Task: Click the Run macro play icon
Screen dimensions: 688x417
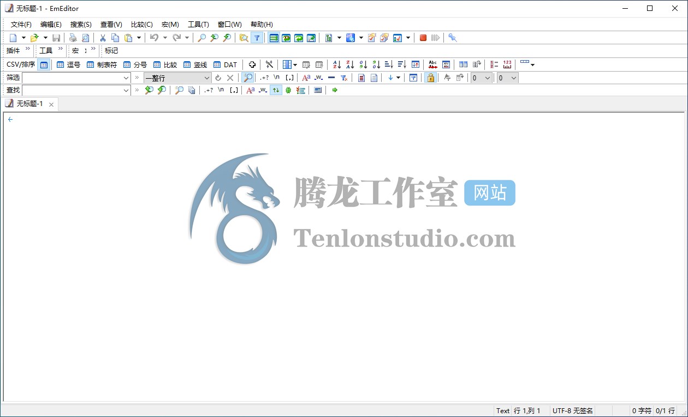Action: (x=435, y=38)
